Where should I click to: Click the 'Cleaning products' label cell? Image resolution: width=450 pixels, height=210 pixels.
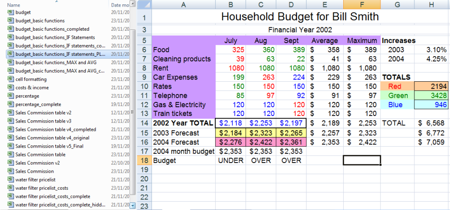[183, 59]
